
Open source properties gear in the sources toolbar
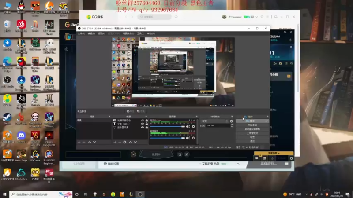click(x=125, y=142)
